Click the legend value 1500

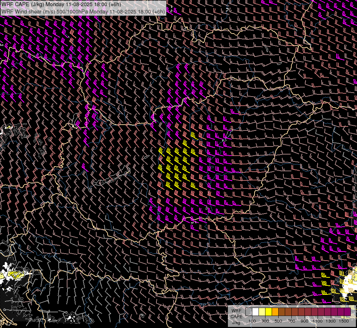(344, 321)
